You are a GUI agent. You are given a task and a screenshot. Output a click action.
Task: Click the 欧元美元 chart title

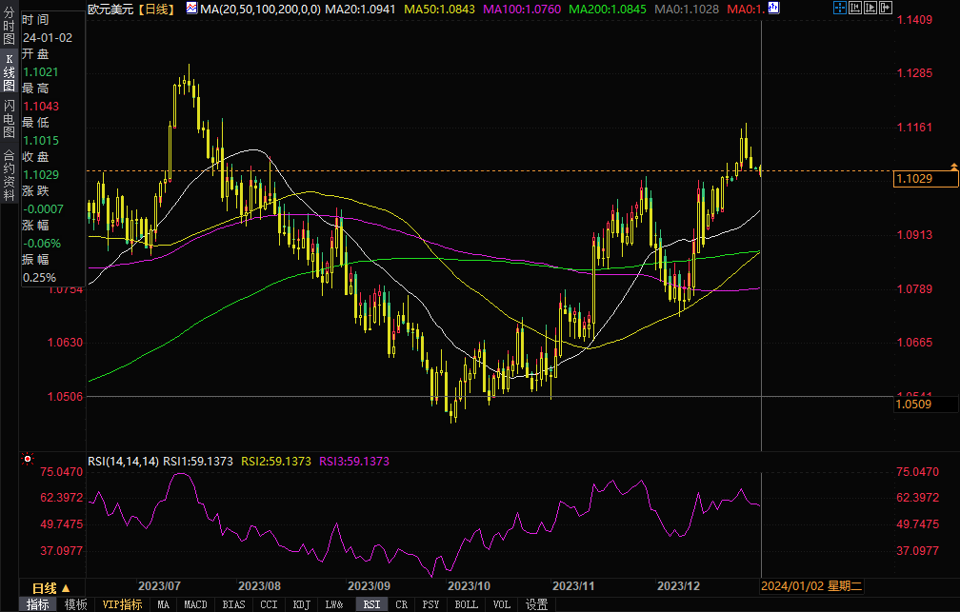pos(110,9)
